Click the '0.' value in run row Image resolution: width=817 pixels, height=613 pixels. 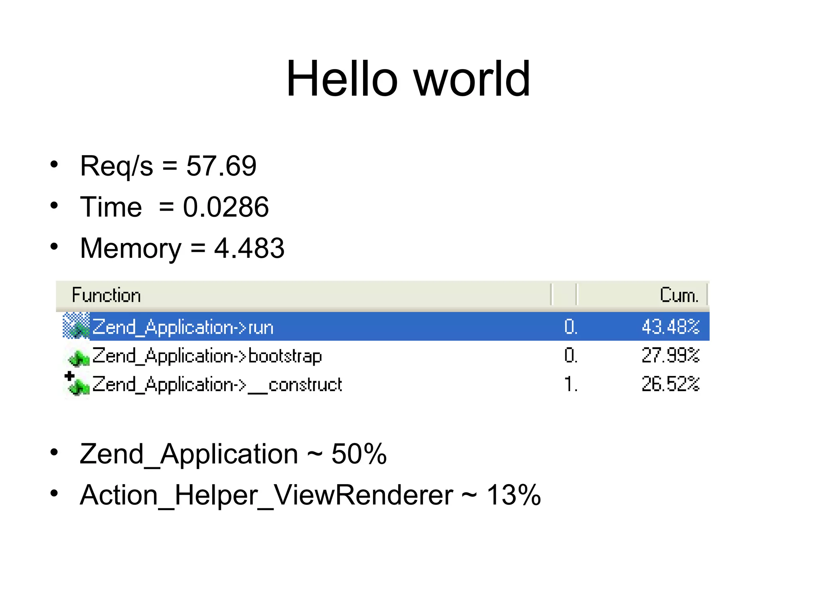571,327
